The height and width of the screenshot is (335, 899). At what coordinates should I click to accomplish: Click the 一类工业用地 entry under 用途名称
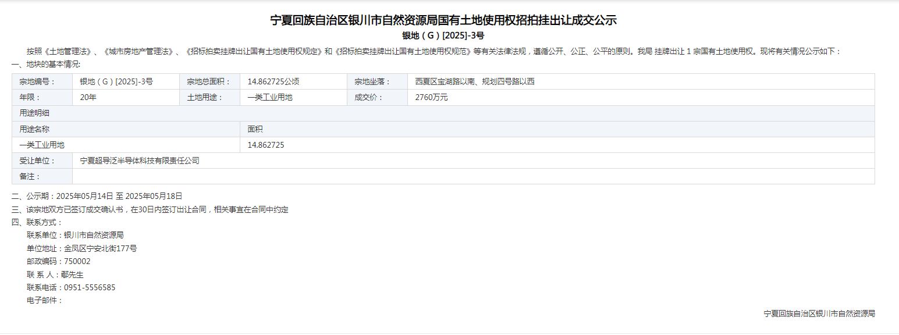click(x=42, y=145)
